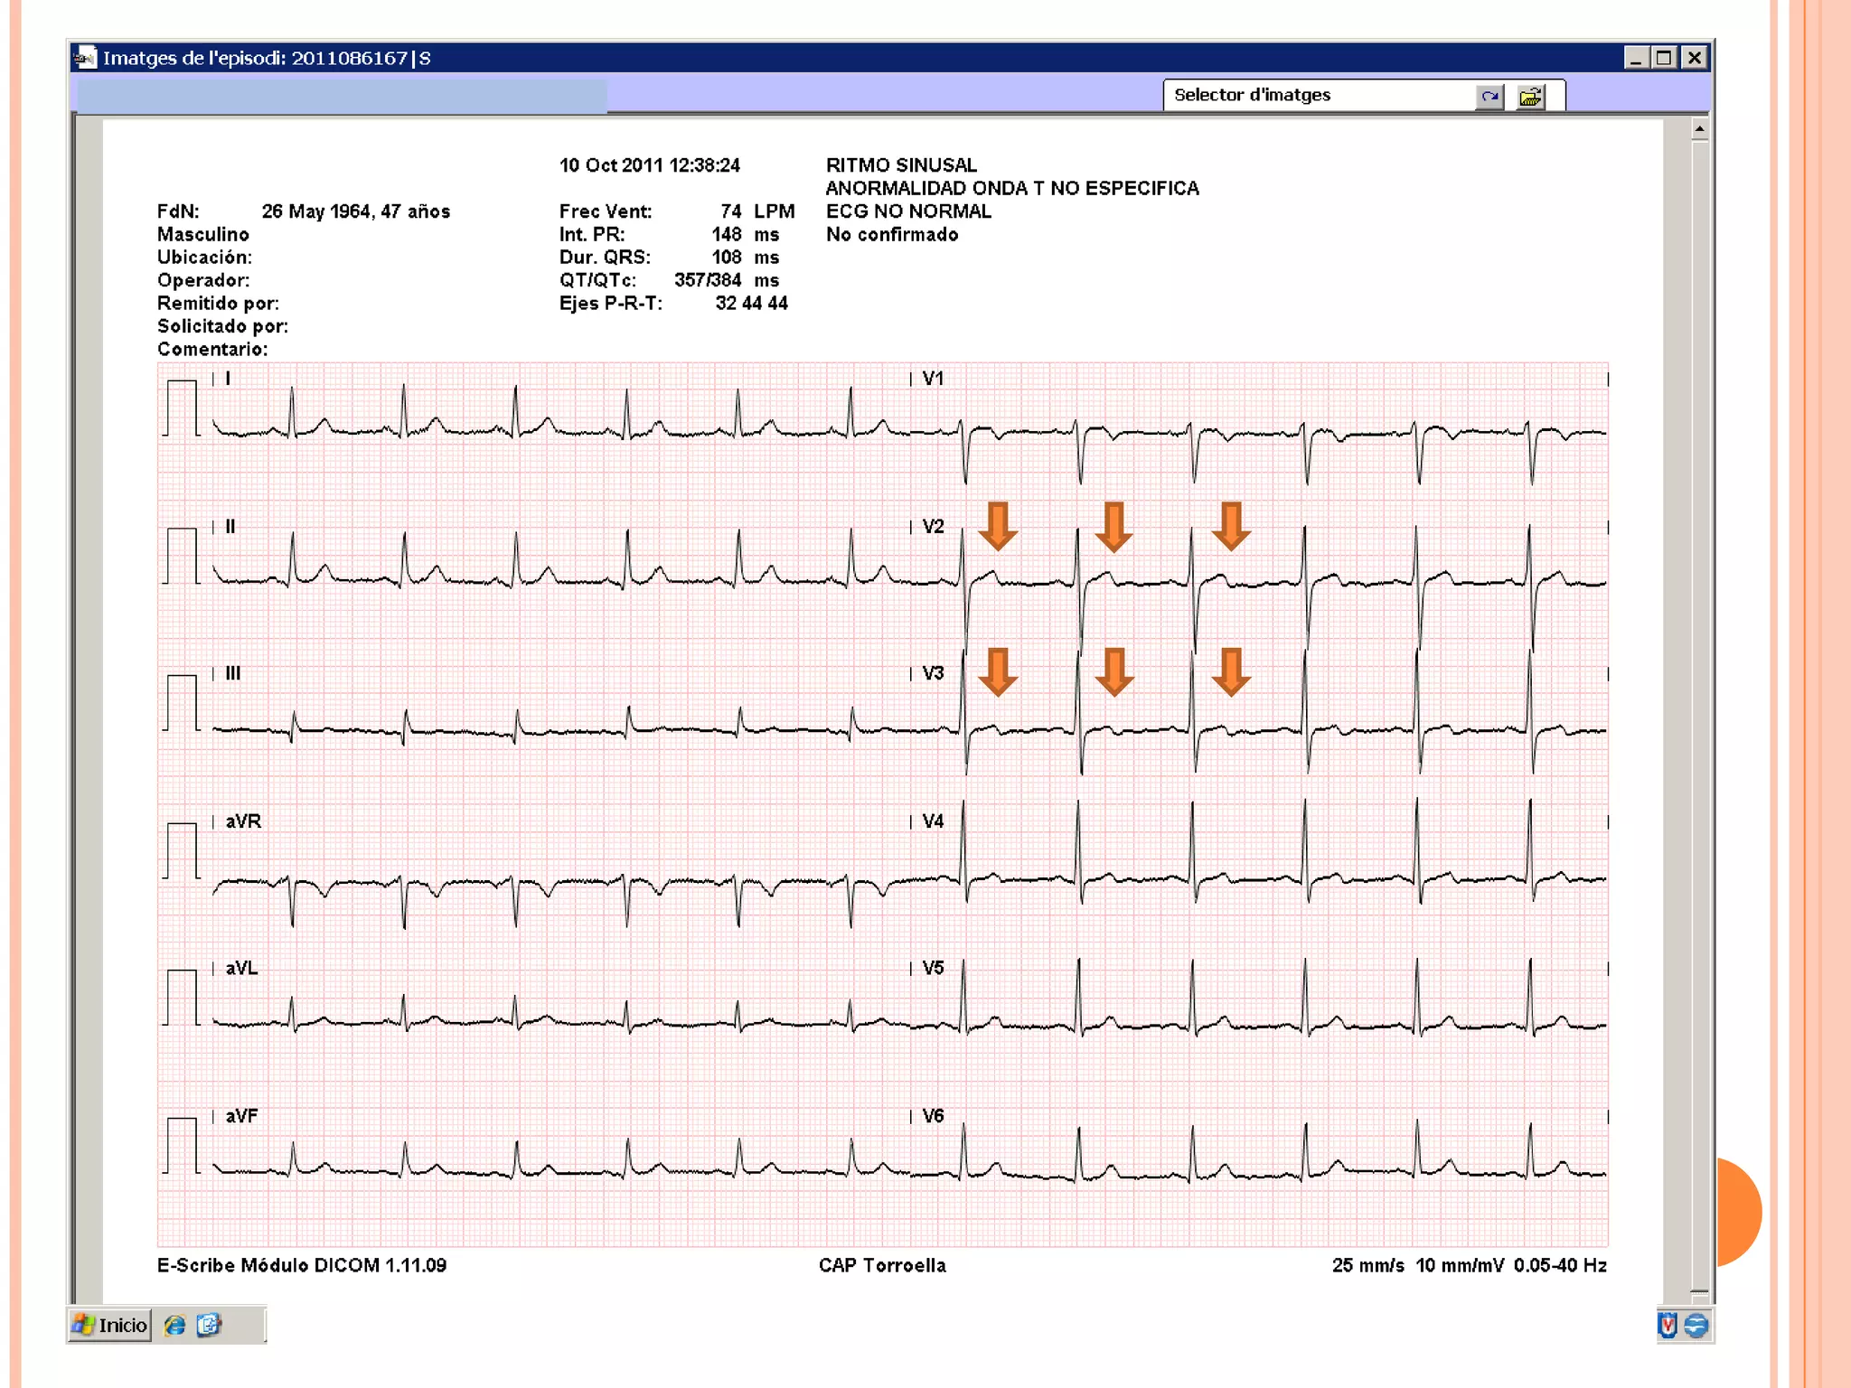
Task: Click the blue document quick launch icon
Action: click(x=209, y=1325)
